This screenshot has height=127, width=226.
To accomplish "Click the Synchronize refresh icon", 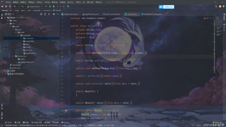I will click(x=10, y=6).
